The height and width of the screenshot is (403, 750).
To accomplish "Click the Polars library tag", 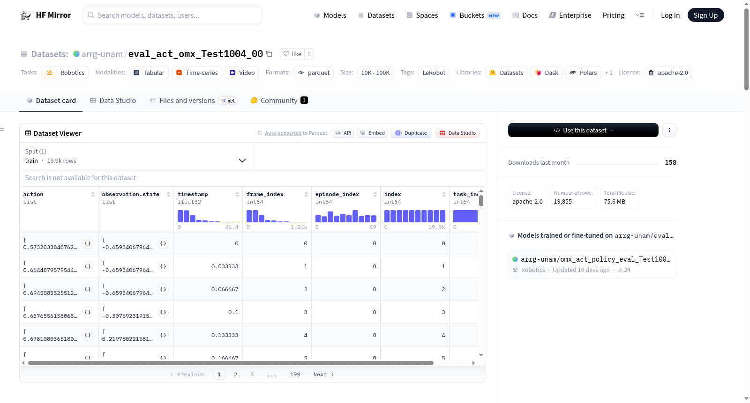I will click(x=583, y=73).
